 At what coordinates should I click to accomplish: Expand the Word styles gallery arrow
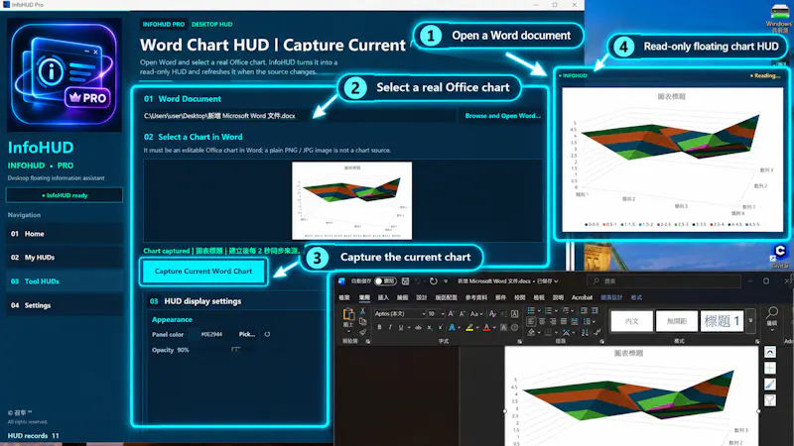click(x=750, y=321)
